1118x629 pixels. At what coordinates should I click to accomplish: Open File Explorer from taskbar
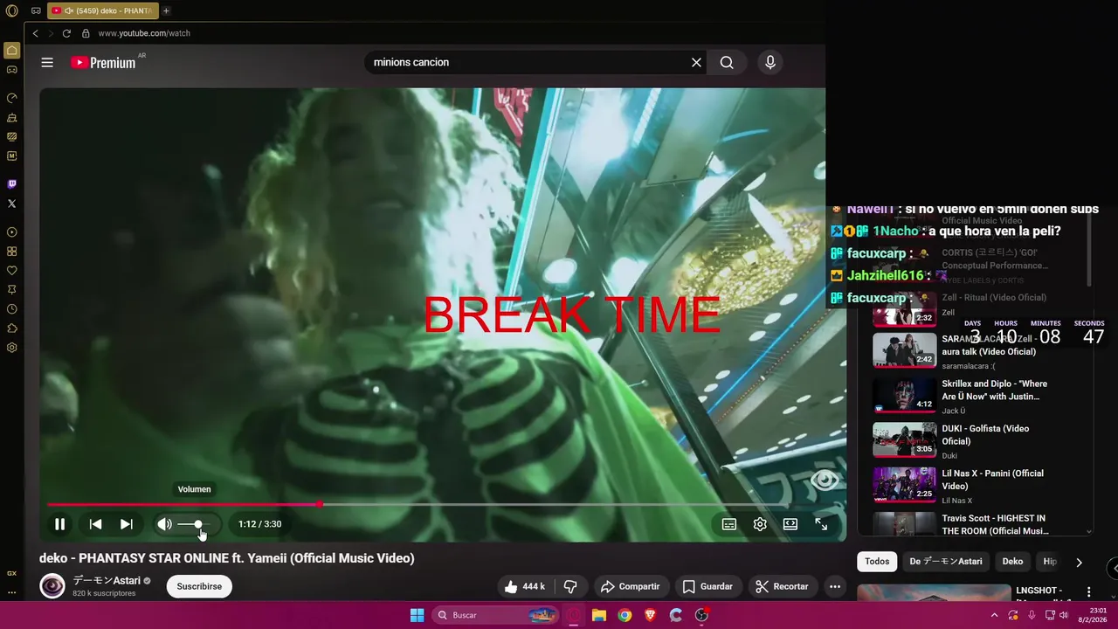point(599,615)
